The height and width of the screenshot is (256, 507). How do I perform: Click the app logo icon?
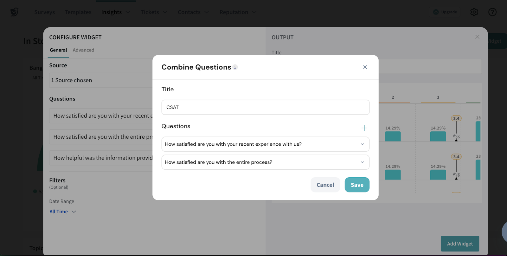pos(14,12)
